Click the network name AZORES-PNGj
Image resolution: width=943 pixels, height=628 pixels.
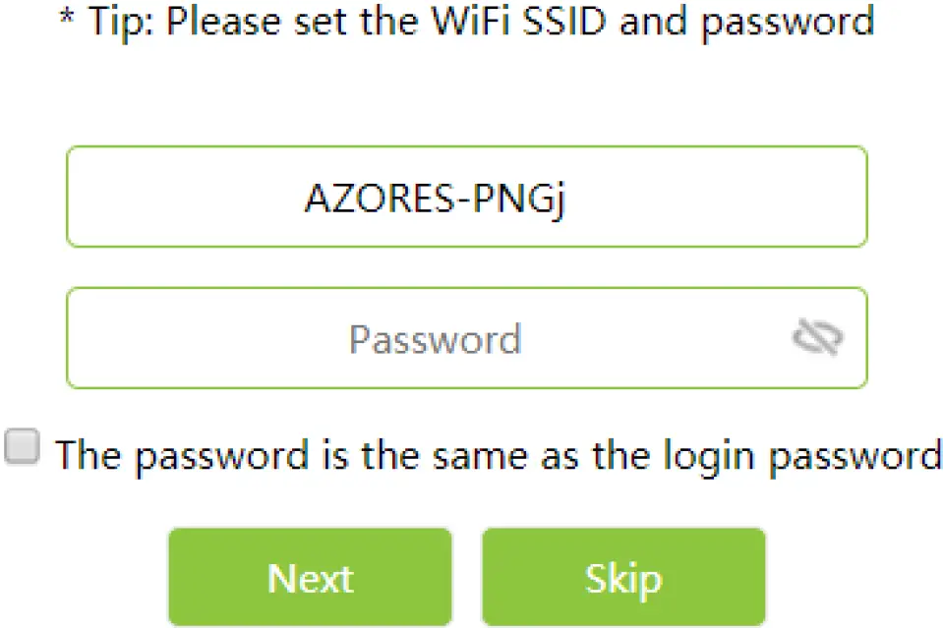tap(438, 198)
